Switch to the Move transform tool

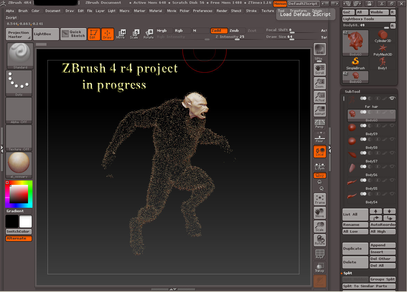(120, 34)
